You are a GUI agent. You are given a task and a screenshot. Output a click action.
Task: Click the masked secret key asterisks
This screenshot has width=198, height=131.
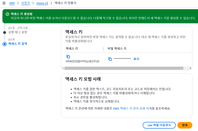tap(122, 59)
